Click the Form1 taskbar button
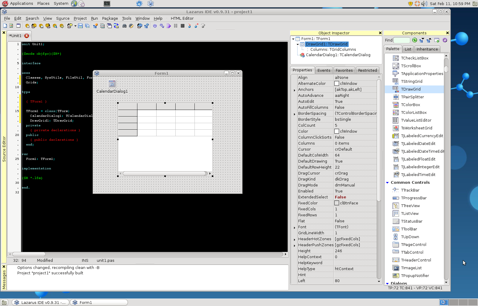The image size is (478, 306). pos(99,302)
